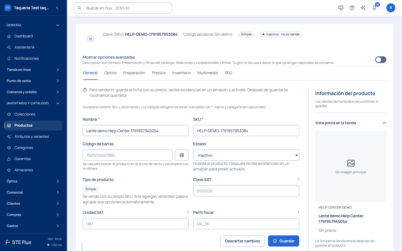This screenshot has width=402, height=251.
Task: Toggle Mostrar opciones avanzadas switch
Action: tap(381, 60)
